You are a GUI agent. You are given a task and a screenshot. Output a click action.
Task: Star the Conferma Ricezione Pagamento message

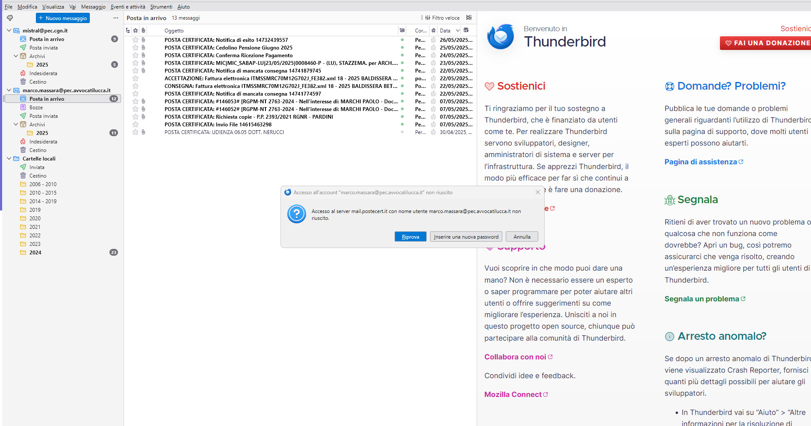136,55
